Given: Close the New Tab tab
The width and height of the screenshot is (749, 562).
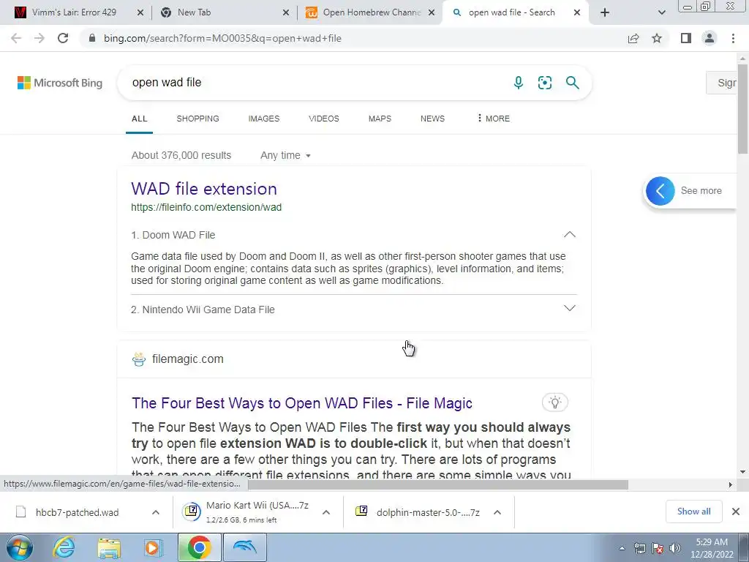Looking at the screenshot, I should (286, 13).
